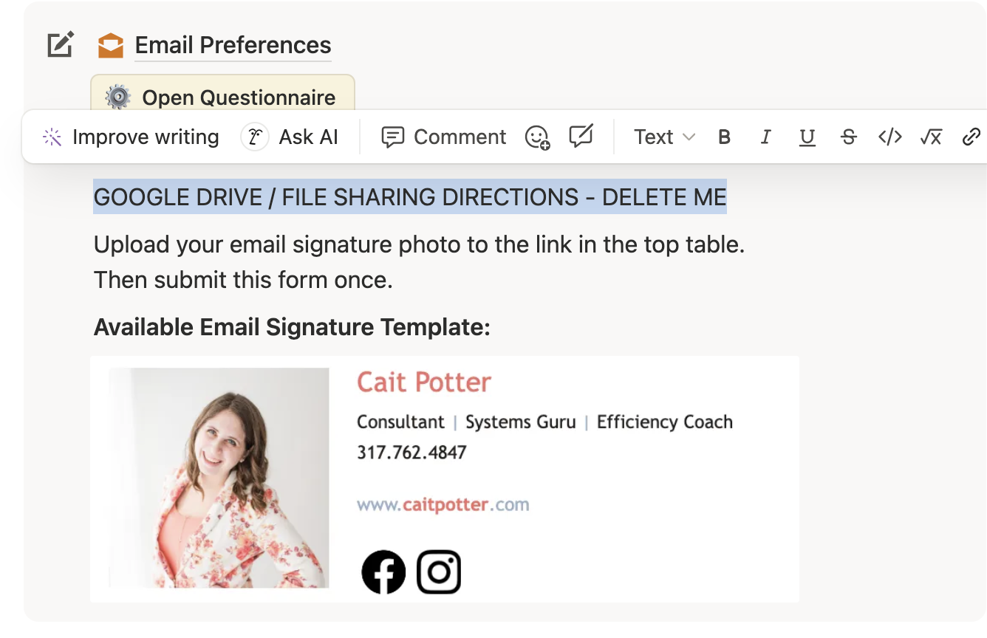The width and height of the screenshot is (987, 638).
Task: Select the Ask AI option
Action: (290, 137)
